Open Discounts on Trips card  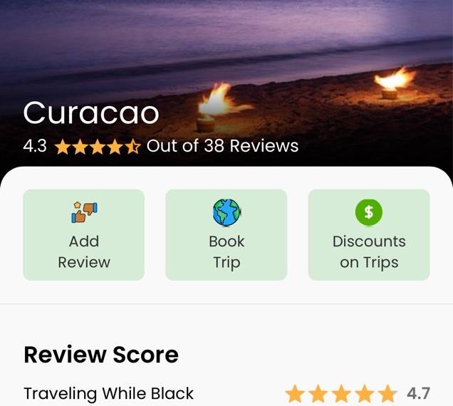369,234
